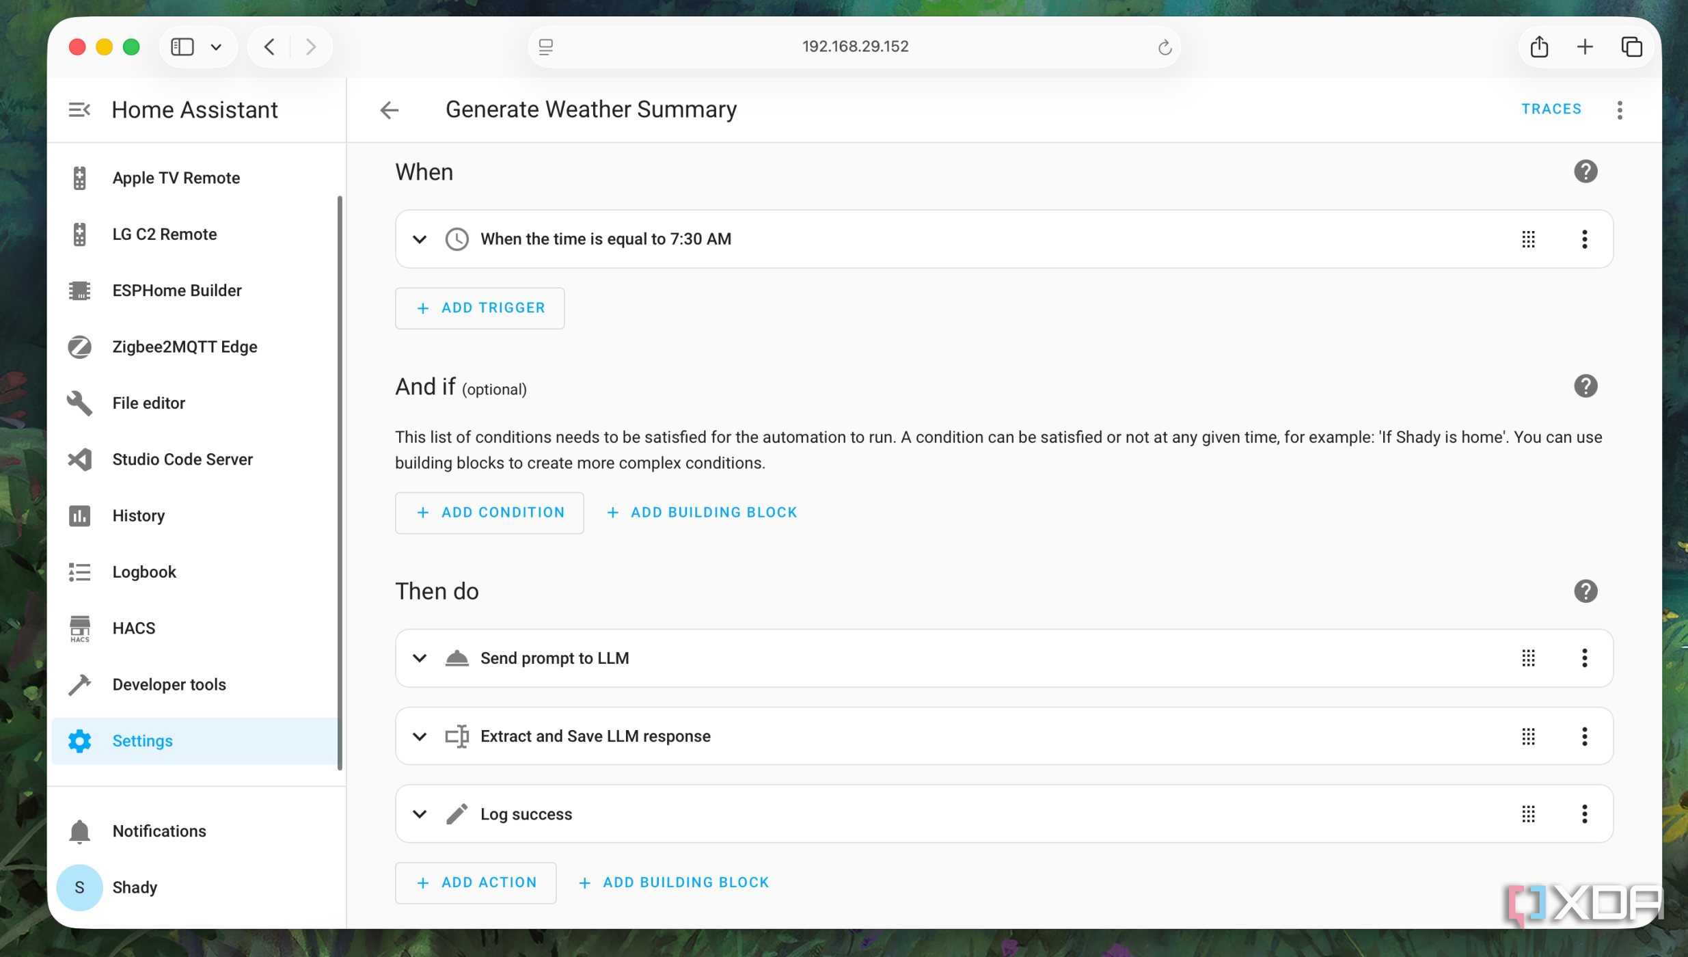Image resolution: width=1688 pixels, height=957 pixels.
Task: Click the HACS store icon
Action: click(x=79, y=628)
